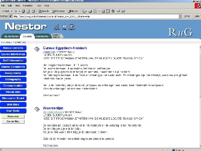Click the Refresh page icon
The width and height of the screenshot is (201, 151).
[x=28, y=11]
